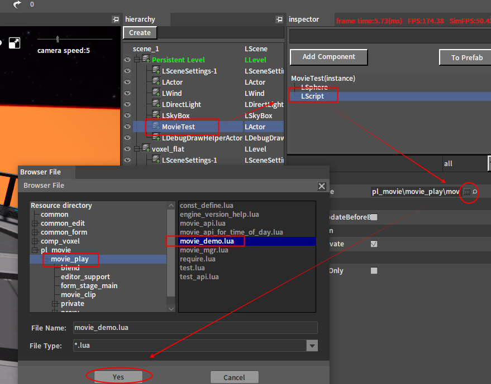491x384 pixels.
Task: Toggle visibility eye for Persistent Level
Action: (127, 60)
